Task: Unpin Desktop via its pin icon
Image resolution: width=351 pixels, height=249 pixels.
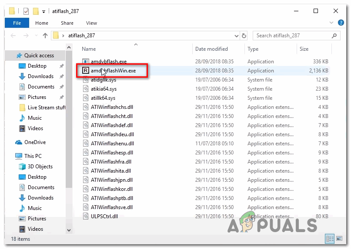Action: pos(62,66)
